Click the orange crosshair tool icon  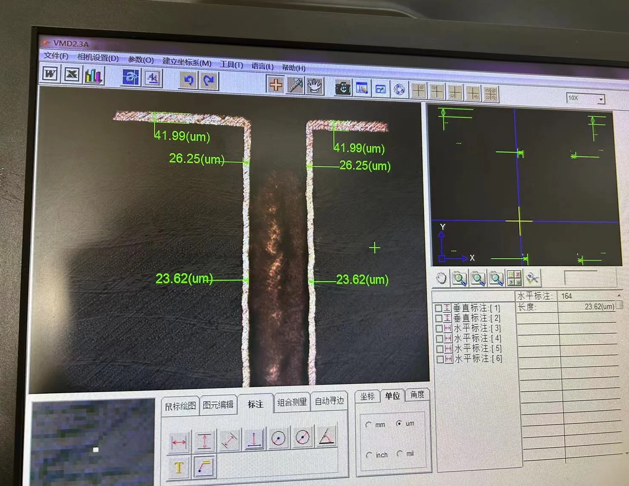click(276, 84)
